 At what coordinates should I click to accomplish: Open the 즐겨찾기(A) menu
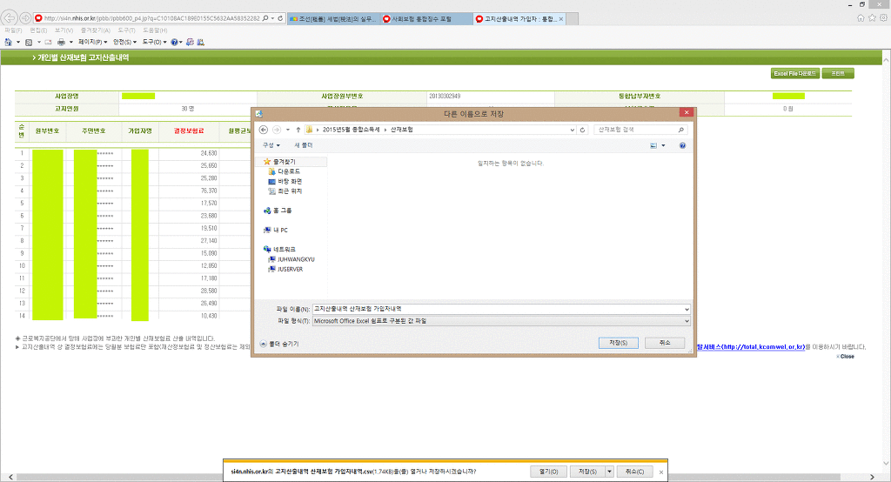(x=96, y=30)
